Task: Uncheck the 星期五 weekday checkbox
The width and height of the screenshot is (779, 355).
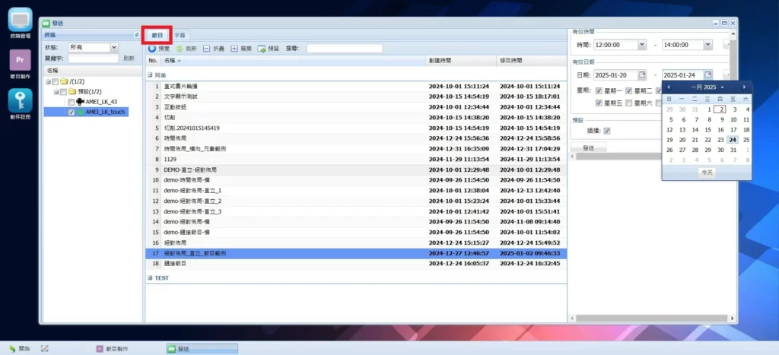Action: 599,103
